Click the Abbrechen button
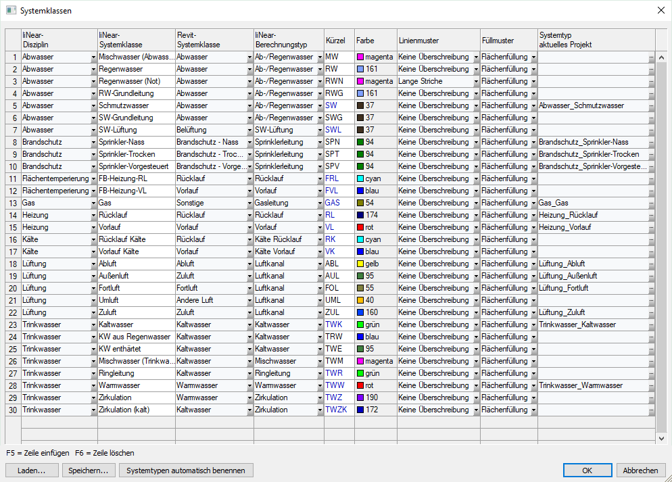The width and height of the screenshot is (672, 482). coord(640,470)
